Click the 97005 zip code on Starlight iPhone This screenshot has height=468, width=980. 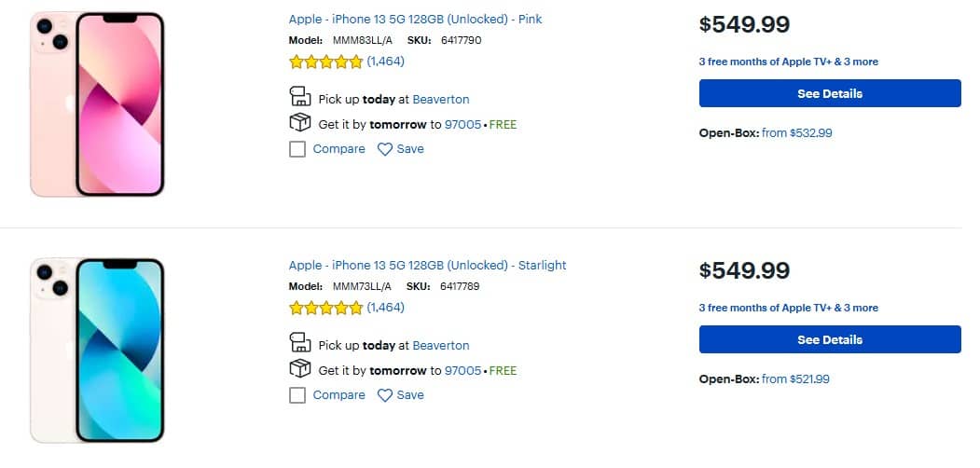[462, 370]
